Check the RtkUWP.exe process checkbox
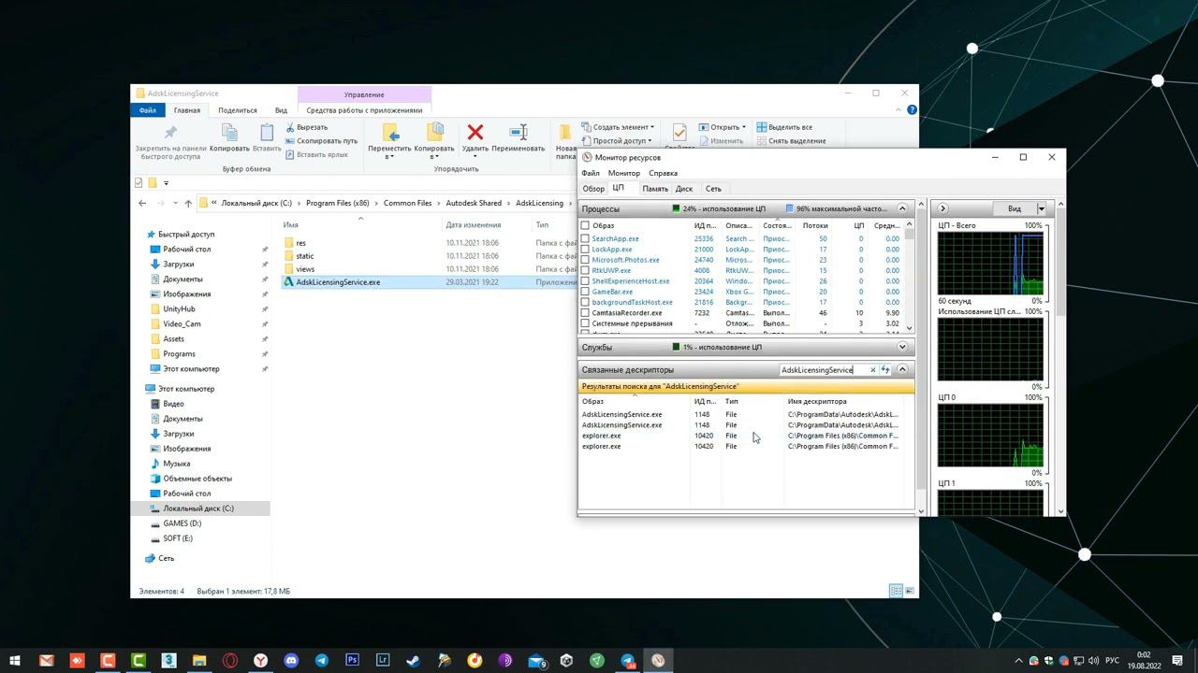This screenshot has width=1198, height=673. click(x=585, y=270)
